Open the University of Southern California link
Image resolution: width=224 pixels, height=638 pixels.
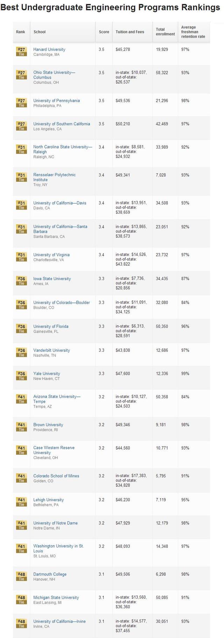pyautogui.click(x=62, y=124)
